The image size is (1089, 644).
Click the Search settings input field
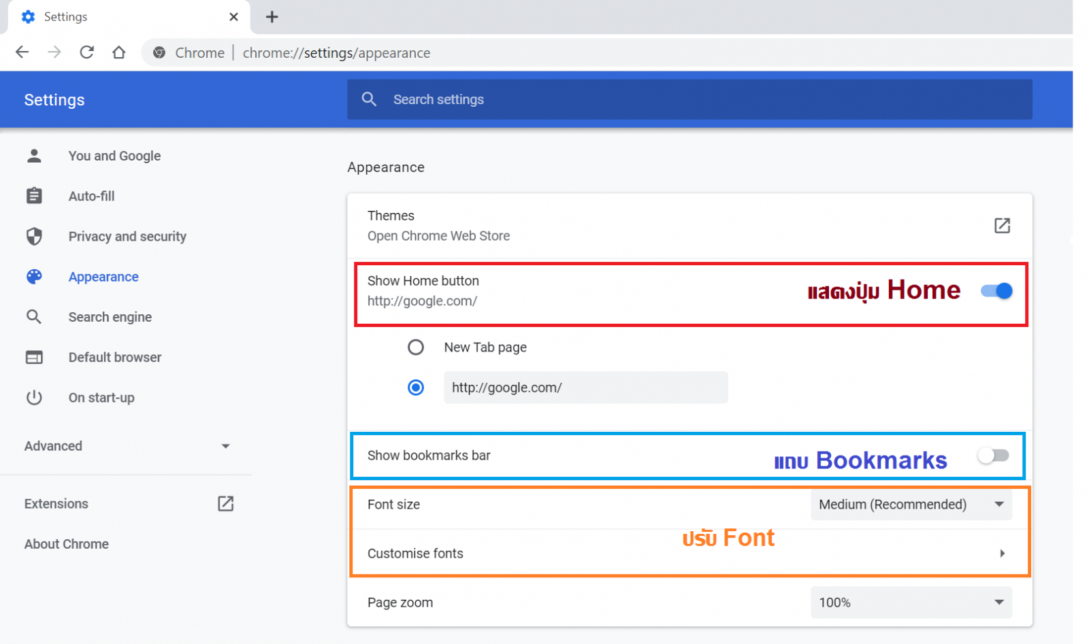coord(689,99)
